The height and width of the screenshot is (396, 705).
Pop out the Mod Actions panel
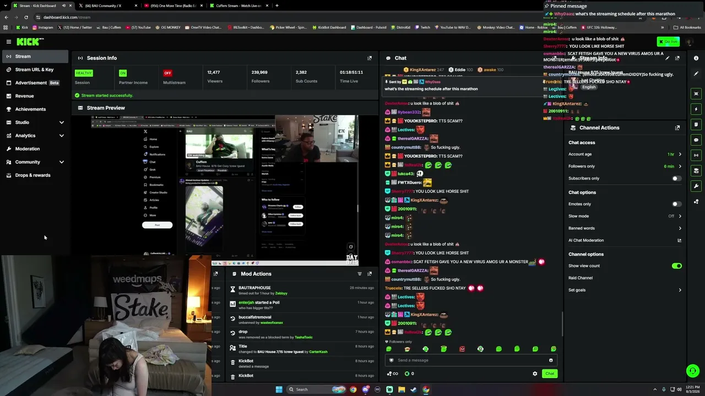(x=370, y=274)
